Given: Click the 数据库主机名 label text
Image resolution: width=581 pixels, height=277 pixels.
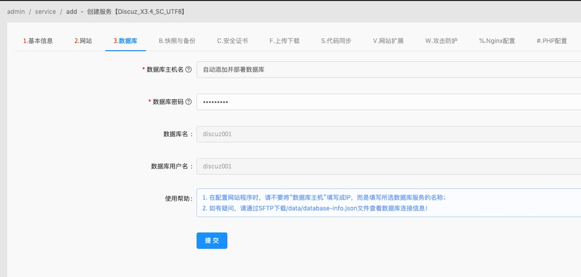Looking at the screenshot, I should pyautogui.click(x=165, y=70).
